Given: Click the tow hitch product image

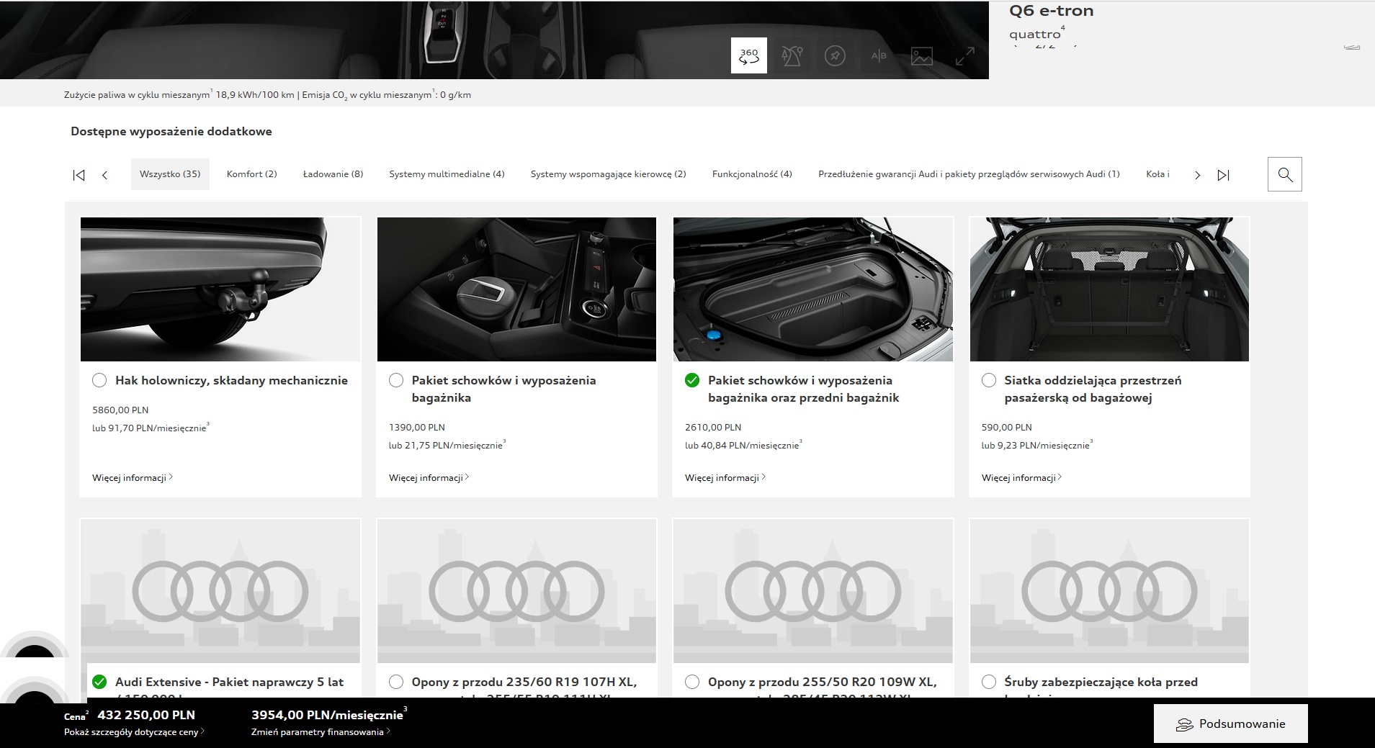Looking at the screenshot, I should 220,289.
